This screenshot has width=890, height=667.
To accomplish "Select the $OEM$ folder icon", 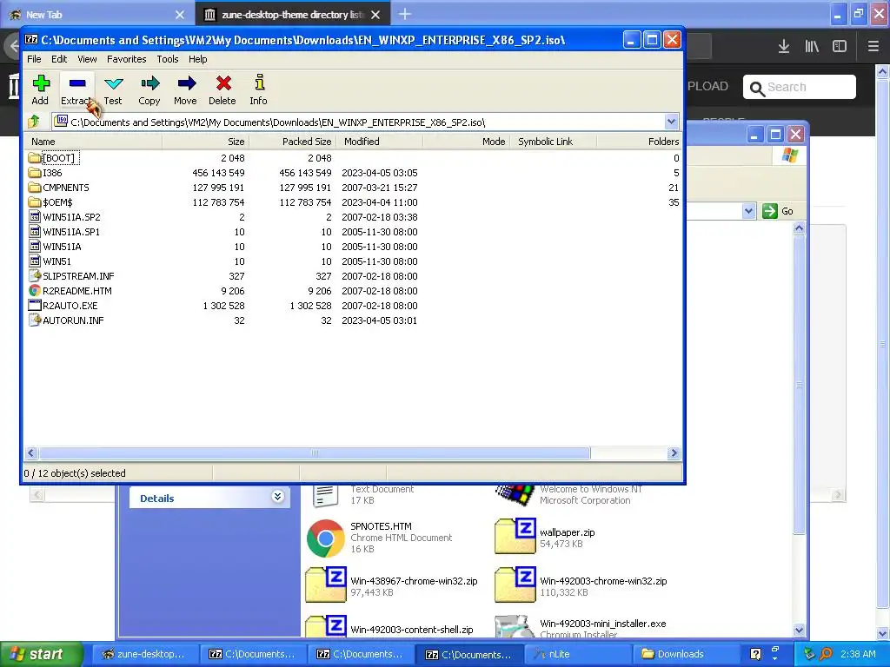I will click(x=35, y=201).
